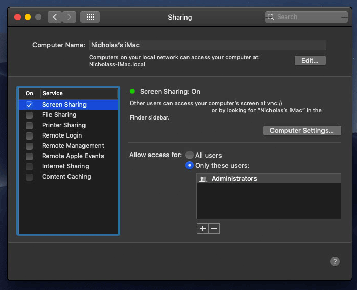The image size is (357, 290).
Task: Select the Internet Sharing service row
Action: tap(69, 166)
